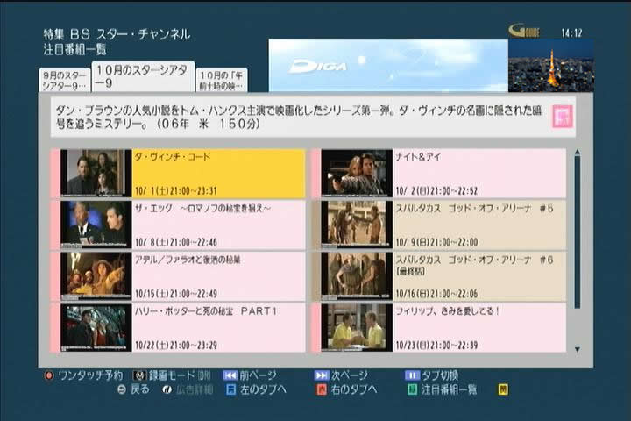631x421 pixels.
Task: Open the ナイト&デイ movie thumbnail
Action: click(356, 174)
